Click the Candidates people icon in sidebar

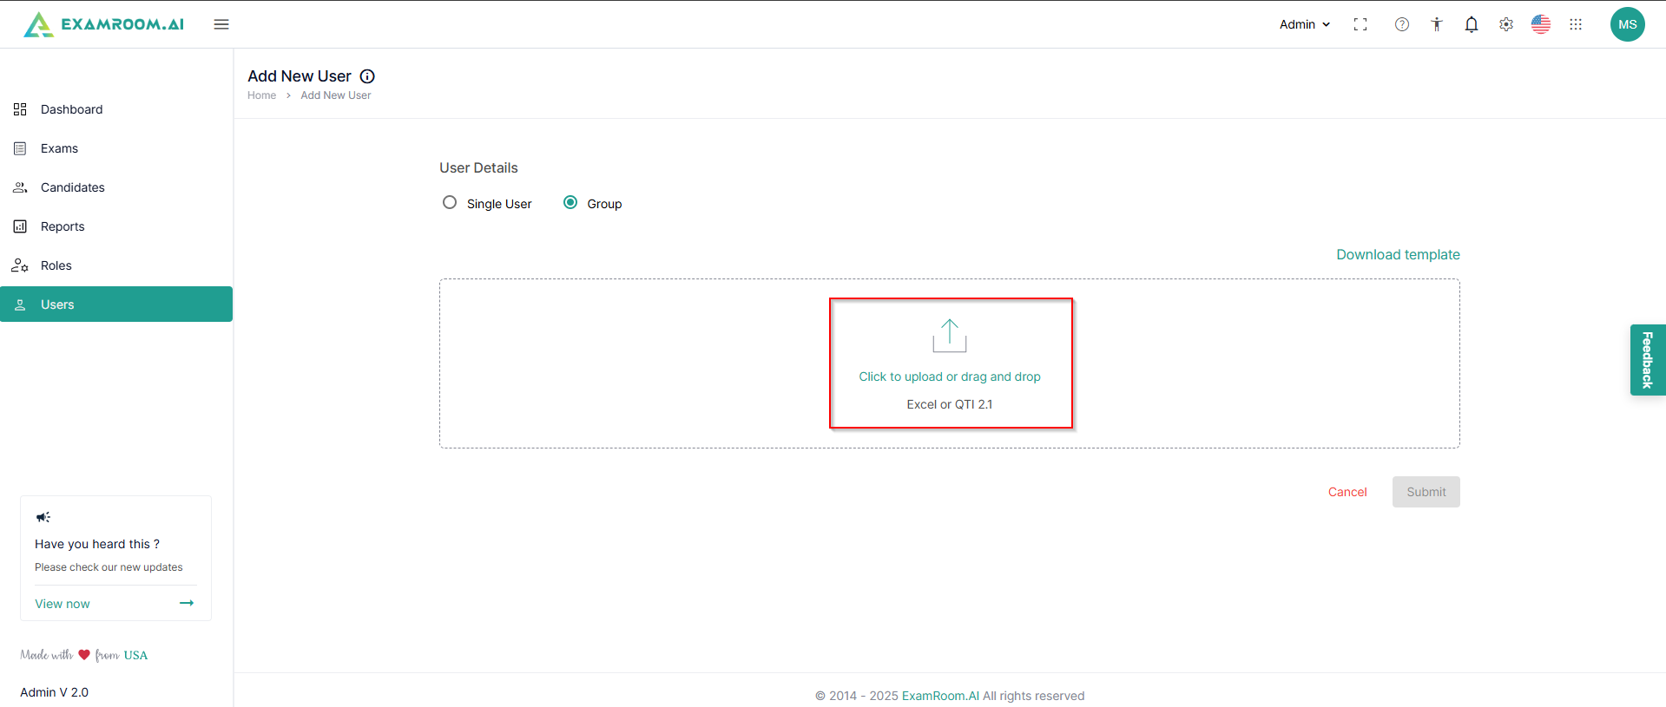click(20, 187)
